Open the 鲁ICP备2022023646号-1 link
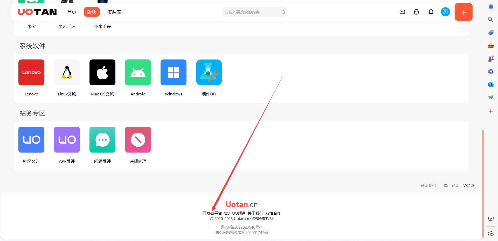Screen dimensions: 498x241 click(241, 227)
